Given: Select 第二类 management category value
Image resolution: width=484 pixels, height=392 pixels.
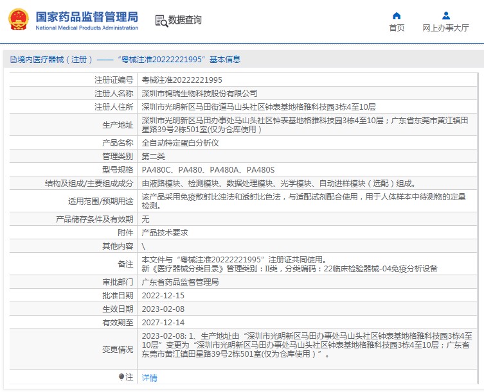Looking at the screenshot, I should click(x=153, y=157).
